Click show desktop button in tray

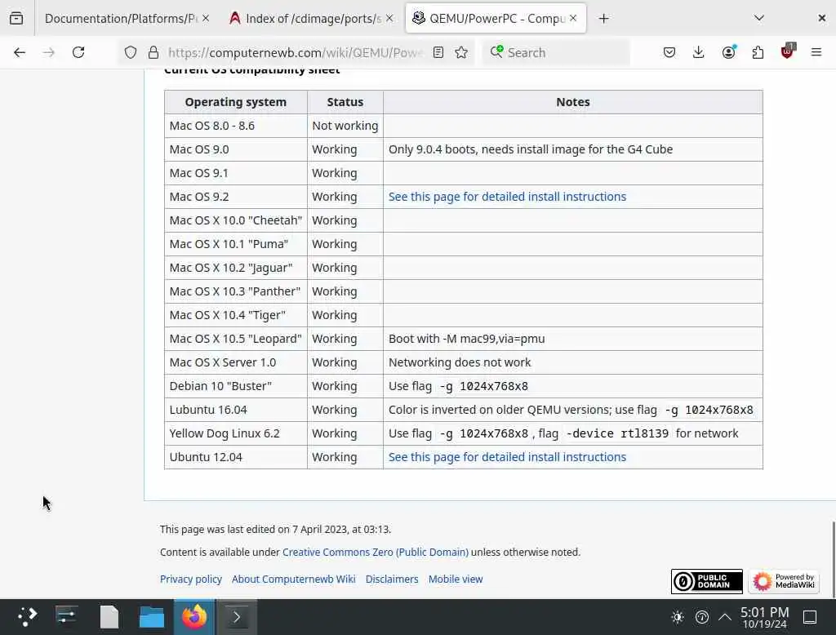point(810,617)
